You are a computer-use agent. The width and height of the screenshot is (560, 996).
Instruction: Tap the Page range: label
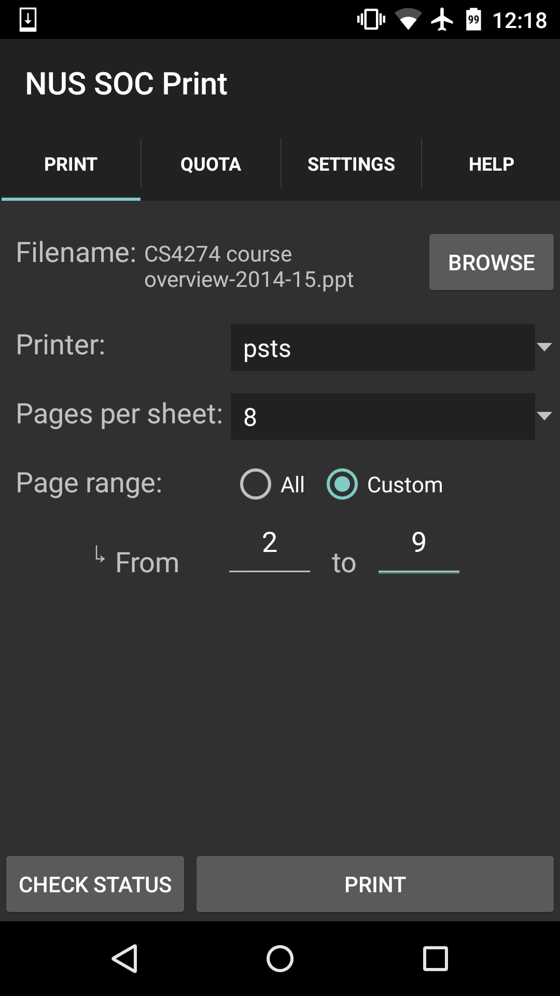pyautogui.click(x=89, y=483)
